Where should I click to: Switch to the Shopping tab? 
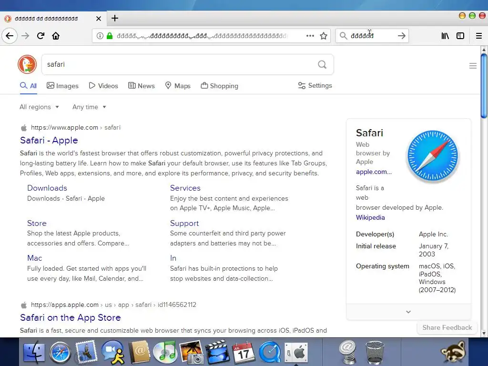[219, 86]
